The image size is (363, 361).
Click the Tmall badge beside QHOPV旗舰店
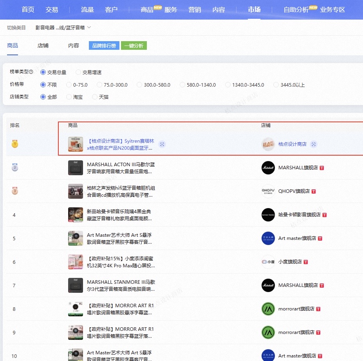coord(314,191)
